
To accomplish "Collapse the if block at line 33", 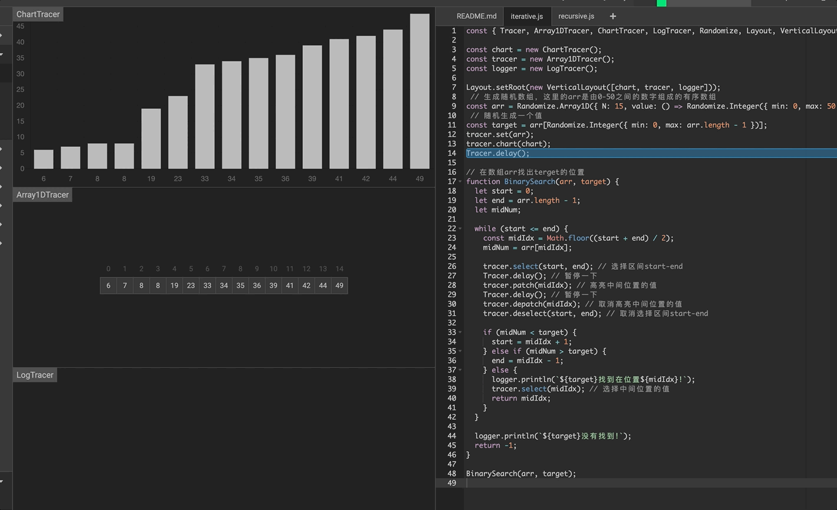I will point(460,332).
